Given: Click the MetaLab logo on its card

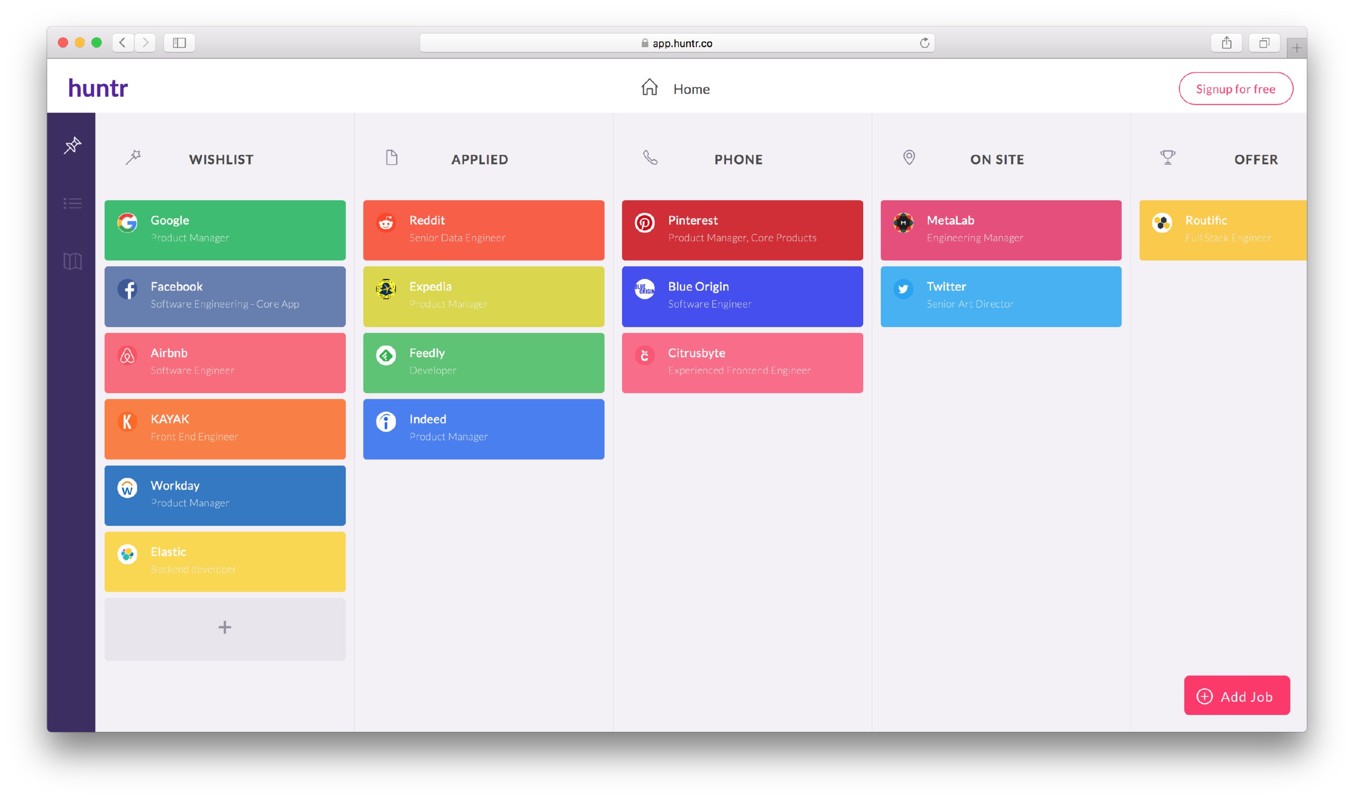Looking at the screenshot, I should pos(903,222).
